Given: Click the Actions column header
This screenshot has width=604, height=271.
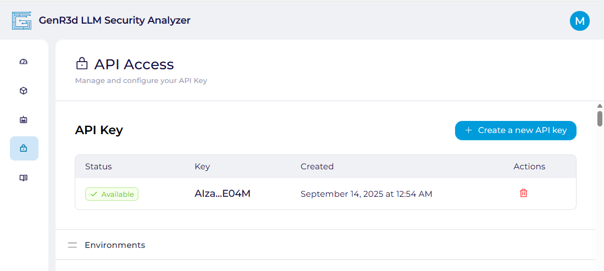Looking at the screenshot, I should click(529, 167).
